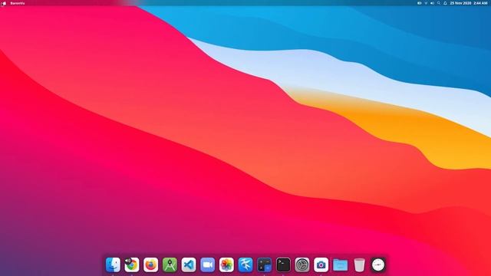The height and width of the screenshot is (276, 491).
Task: Open the blue folder in the dock
Action: click(341, 265)
